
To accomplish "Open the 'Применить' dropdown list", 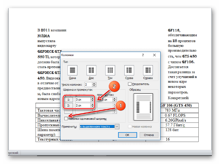I will pyautogui.click(x=117, y=126).
